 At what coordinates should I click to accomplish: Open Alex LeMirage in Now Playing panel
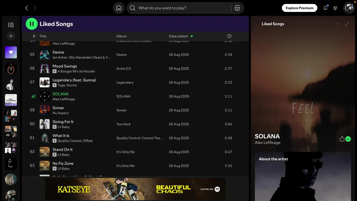pos(268,143)
